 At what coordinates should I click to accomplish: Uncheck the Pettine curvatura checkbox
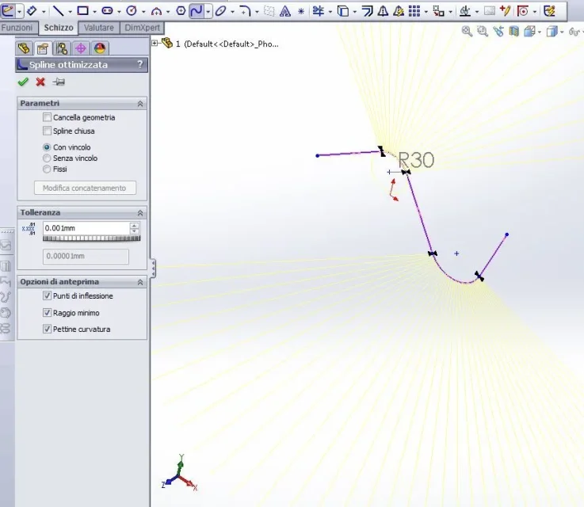[47, 329]
